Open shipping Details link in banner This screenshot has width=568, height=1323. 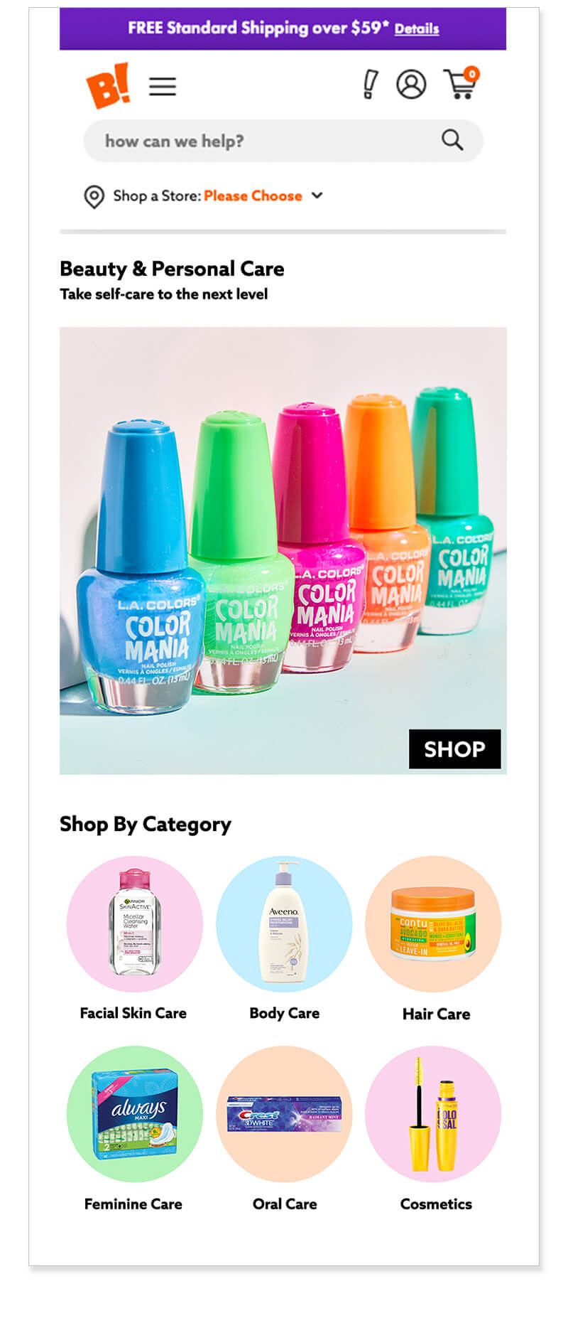(417, 29)
